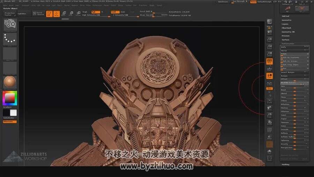
Task: Open the copper Material sphere selector
Action: 10,82
